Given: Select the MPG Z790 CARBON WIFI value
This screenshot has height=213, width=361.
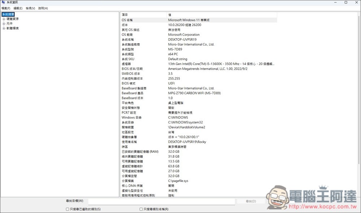Looking at the screenshot, I should tap(194, 93).
